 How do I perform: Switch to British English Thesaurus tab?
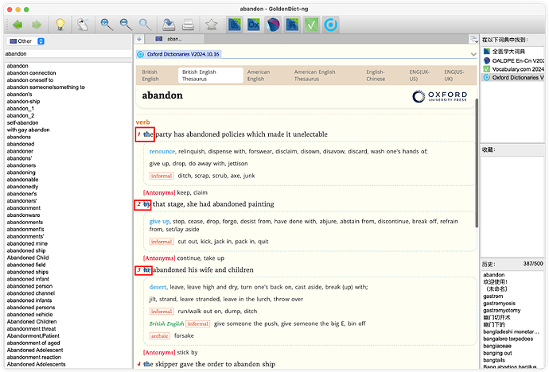[210, 76]
